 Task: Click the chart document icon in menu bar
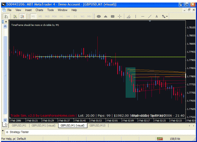pyautogui.click(x=4, y=10)
